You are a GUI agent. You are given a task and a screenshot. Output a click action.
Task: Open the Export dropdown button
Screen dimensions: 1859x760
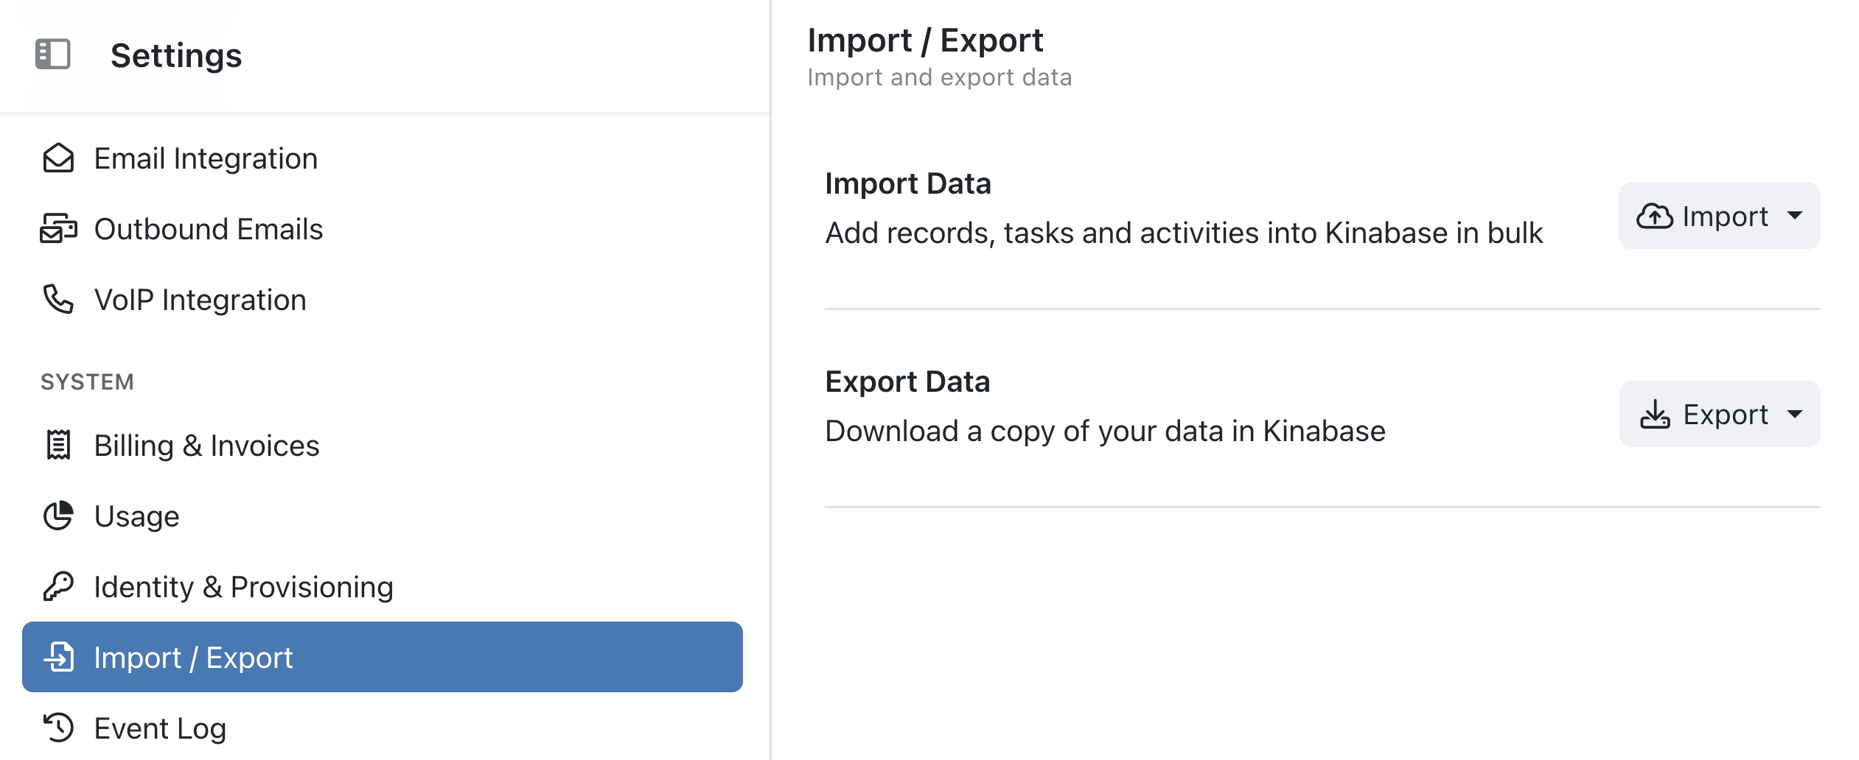click(1719, 414)
